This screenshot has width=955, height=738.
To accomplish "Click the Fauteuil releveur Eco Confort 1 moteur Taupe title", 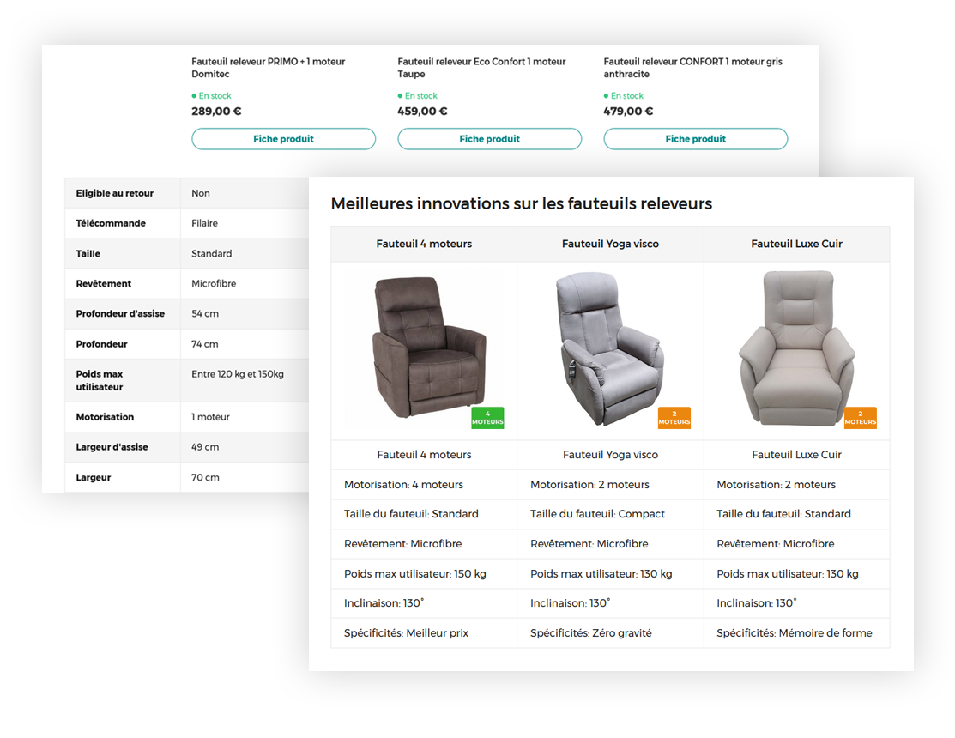I will pyautogui.click(x=481, y=68).
